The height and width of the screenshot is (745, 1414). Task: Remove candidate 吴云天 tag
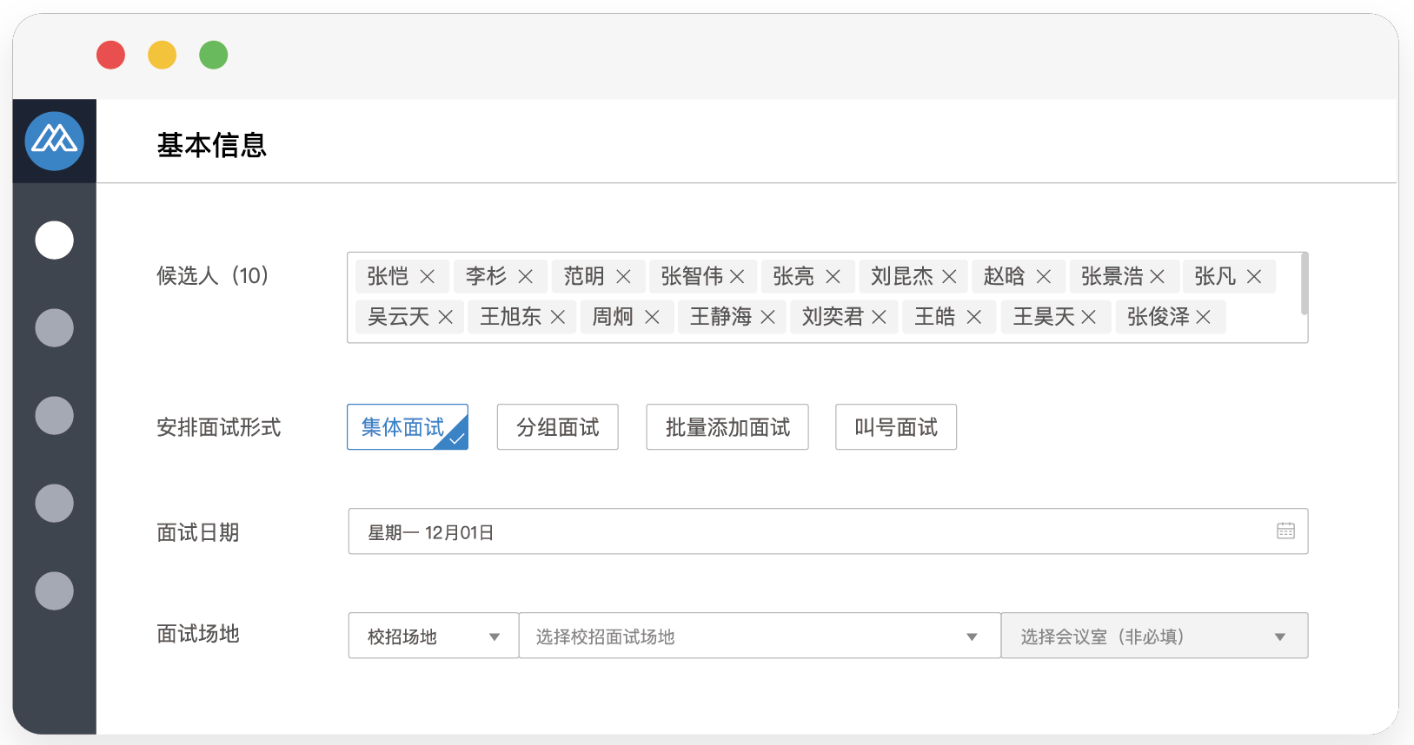click(446, 317)
